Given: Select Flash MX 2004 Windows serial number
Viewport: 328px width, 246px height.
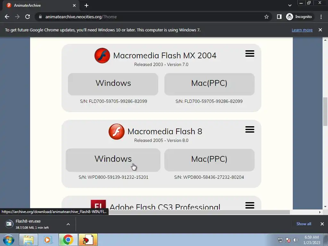Looking at the screenshot, I should pyautogui.click(x=113, y=101).
